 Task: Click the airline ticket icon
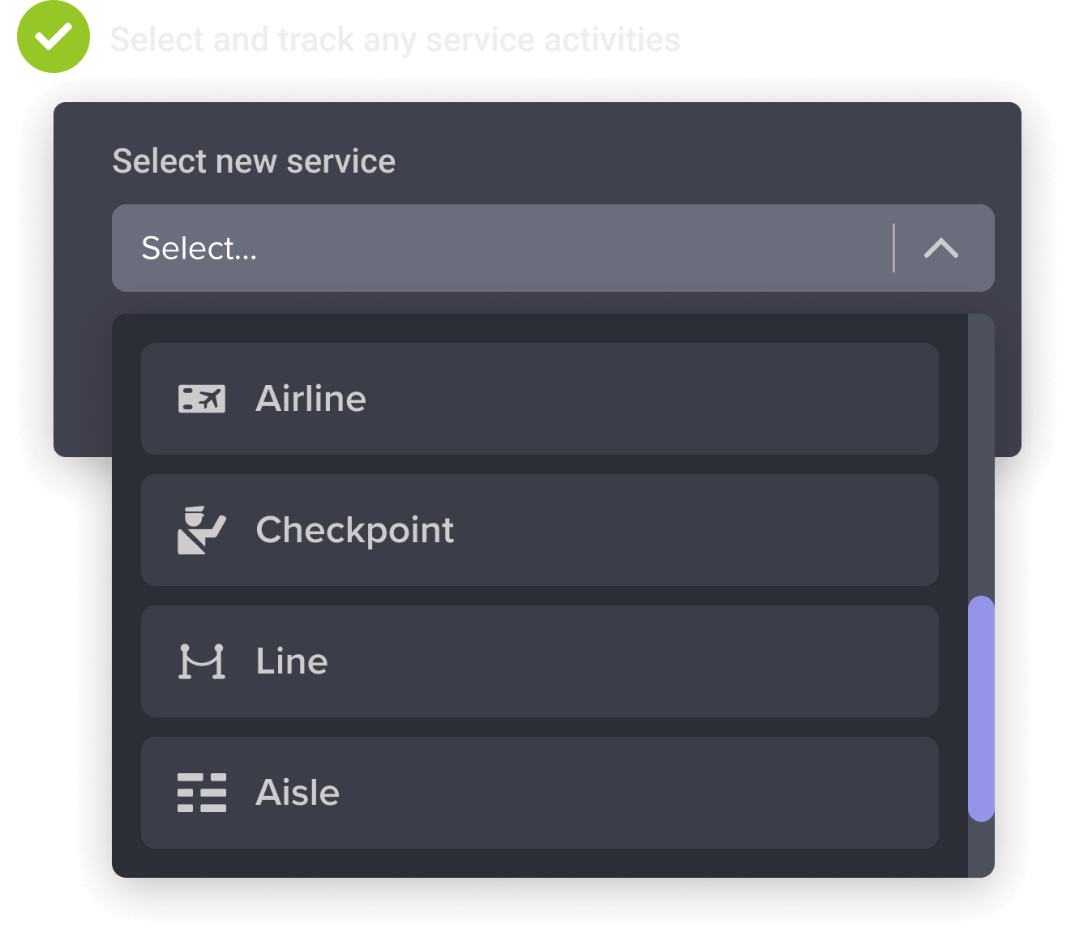202,399
